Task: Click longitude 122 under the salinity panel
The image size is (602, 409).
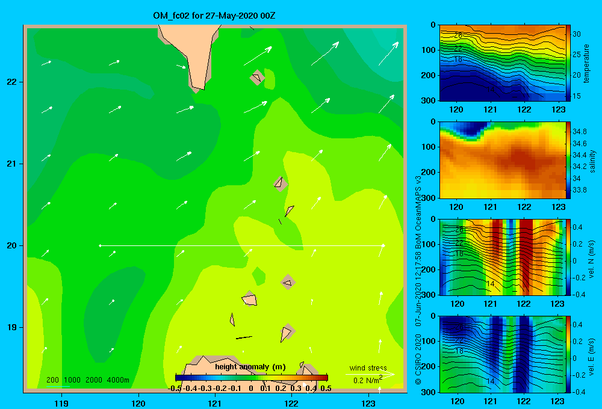Action: click(x=524, y=207)
